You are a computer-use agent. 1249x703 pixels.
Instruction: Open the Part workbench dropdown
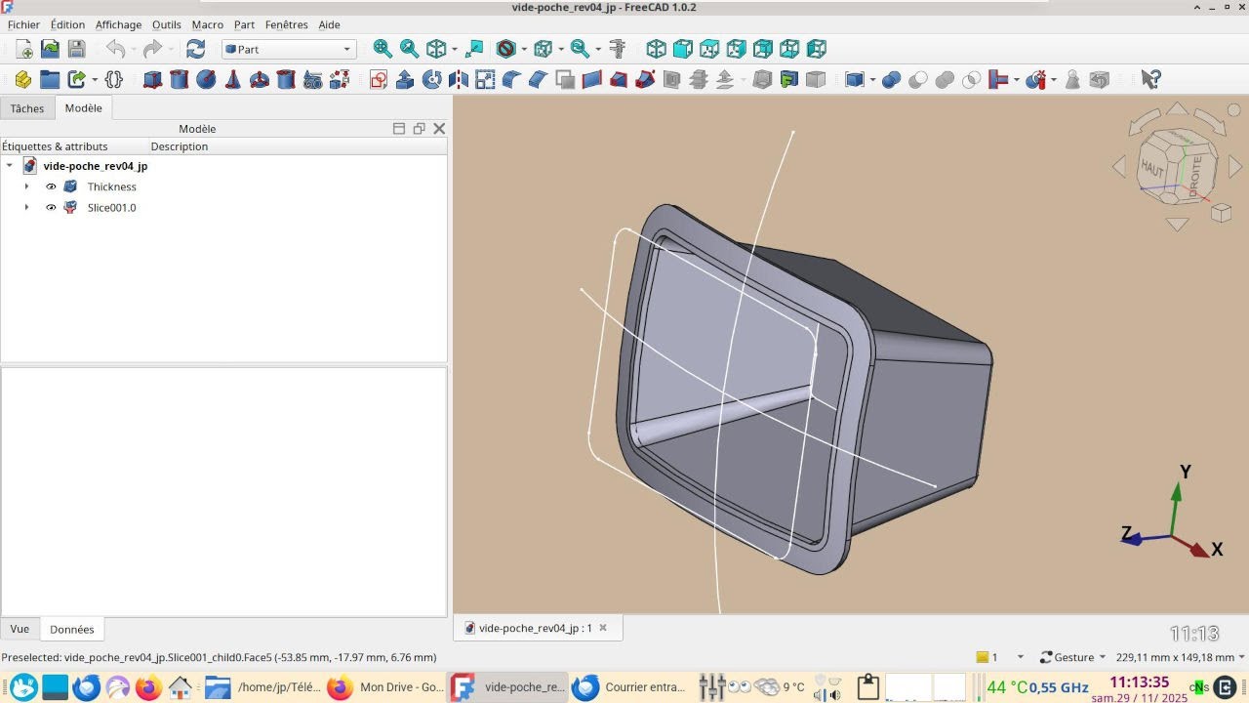click(289, 49)
